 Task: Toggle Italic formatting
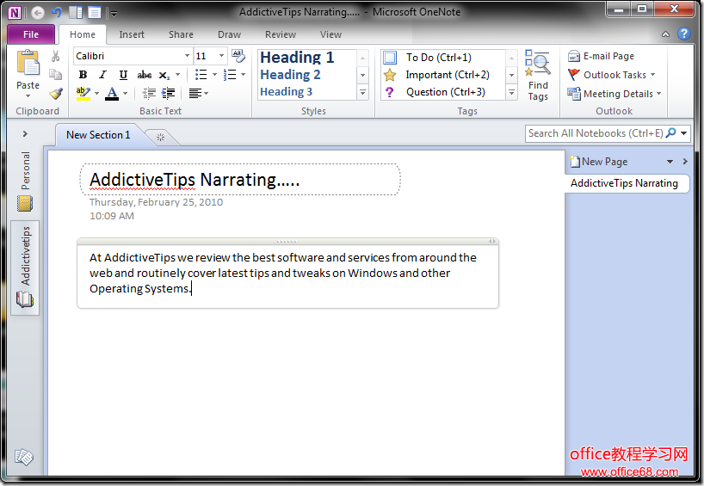point(102,75)
